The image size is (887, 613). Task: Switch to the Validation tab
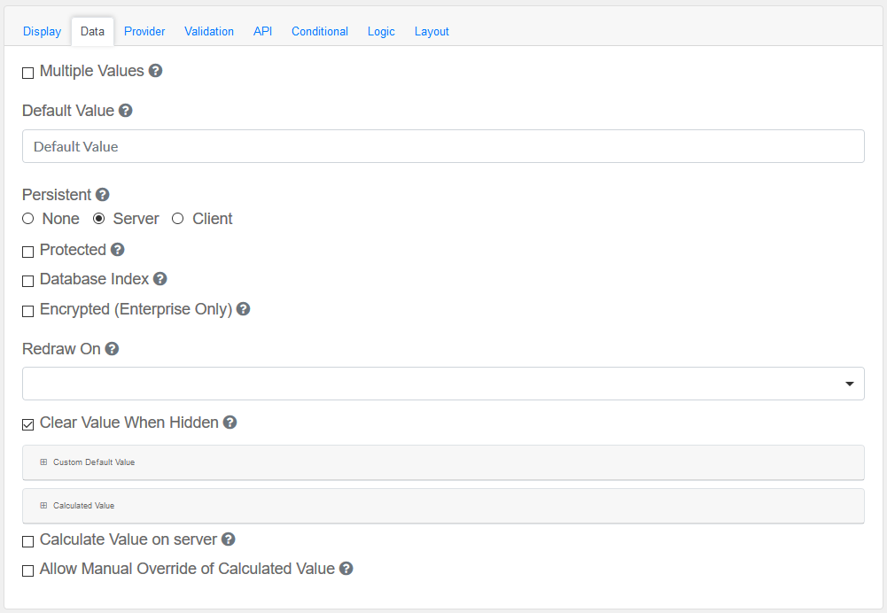[x=209, y=31]
